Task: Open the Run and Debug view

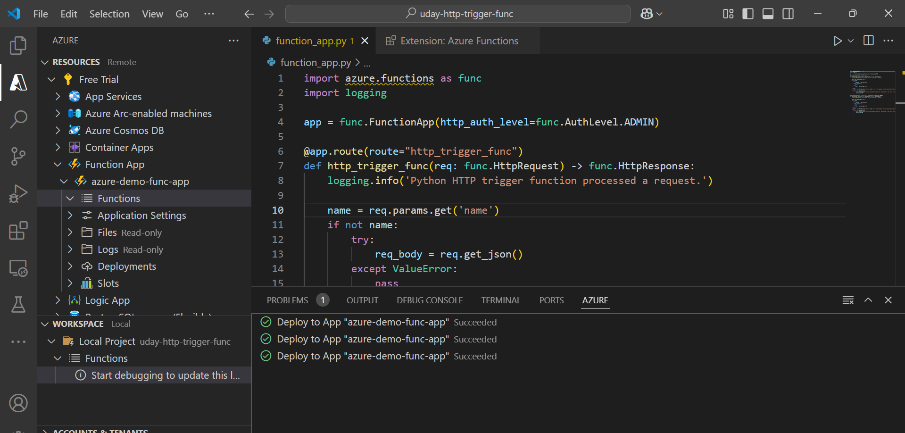Action: (x=18, y=193)
